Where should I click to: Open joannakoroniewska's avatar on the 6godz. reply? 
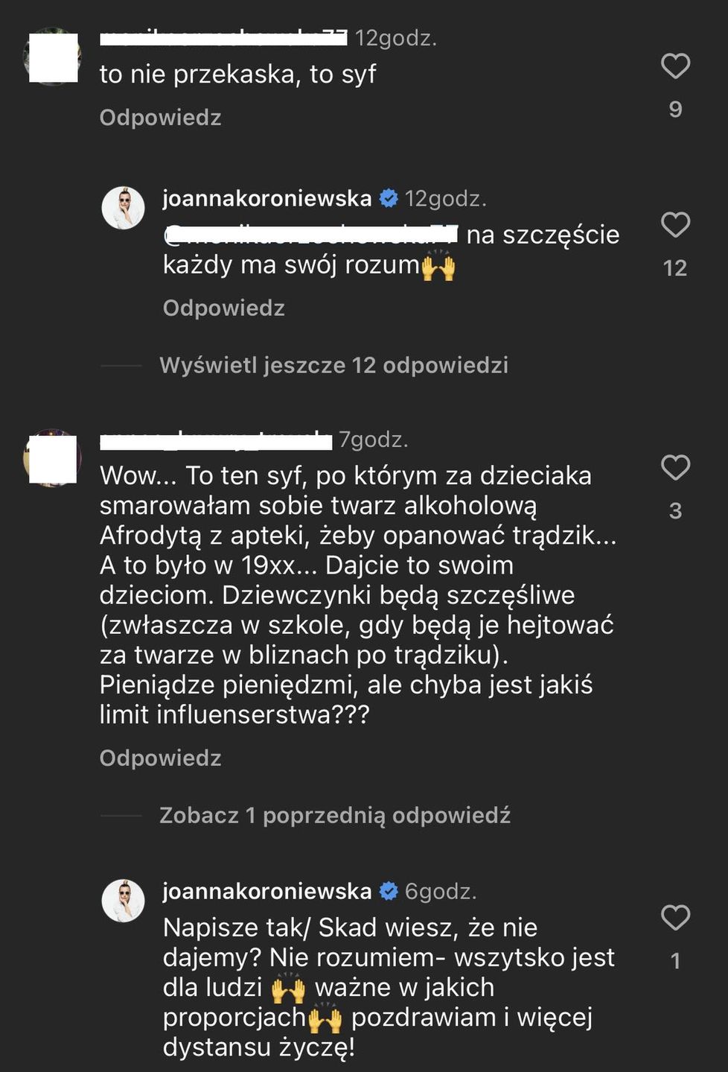[123, 901]
